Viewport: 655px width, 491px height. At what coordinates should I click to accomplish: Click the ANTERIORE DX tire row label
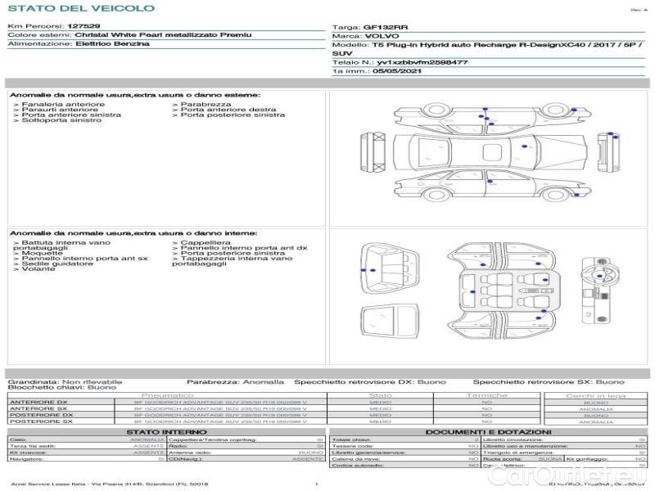[x=38, y=402]
